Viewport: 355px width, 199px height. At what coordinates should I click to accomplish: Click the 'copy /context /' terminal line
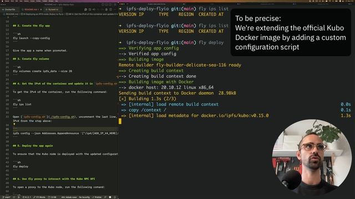[144, 110]
